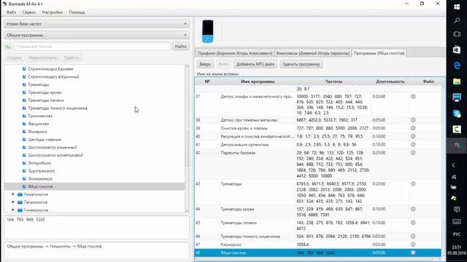467x262 pixels.
Task: Open the Новая база частот dropdown
Action: click(96, 24)
